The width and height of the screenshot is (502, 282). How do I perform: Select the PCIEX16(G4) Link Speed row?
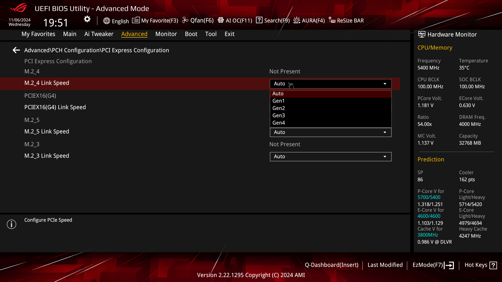coord(55,107)
